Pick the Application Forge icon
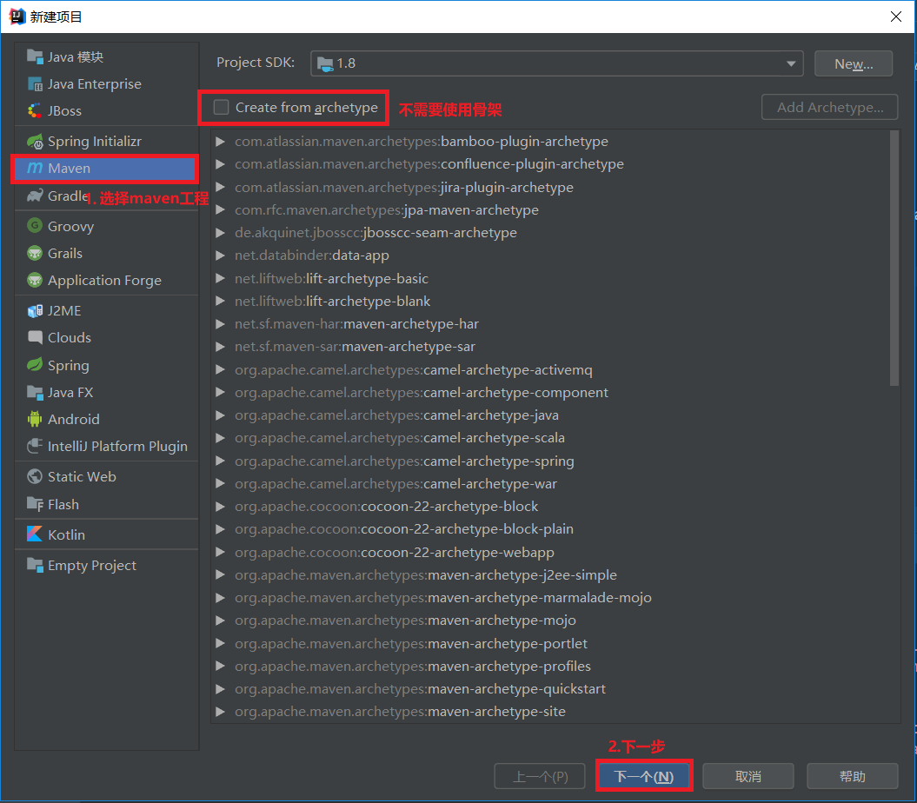 coord(35,280)
